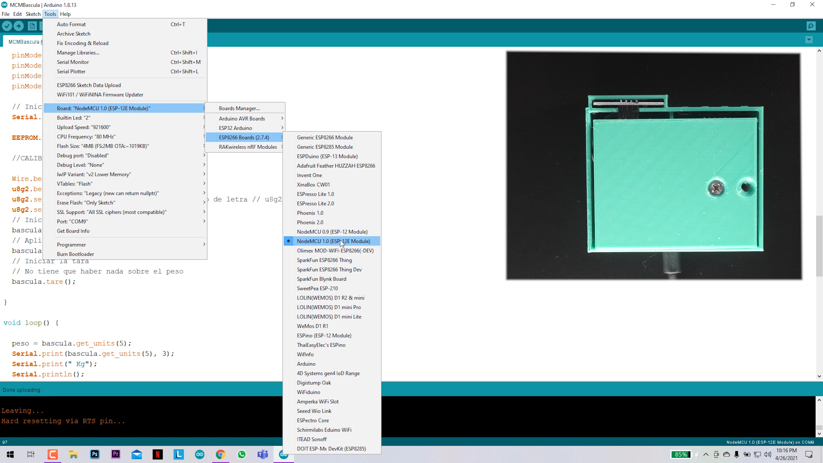Open the Serial Monitor via the magnifier icon

point(811,26)
